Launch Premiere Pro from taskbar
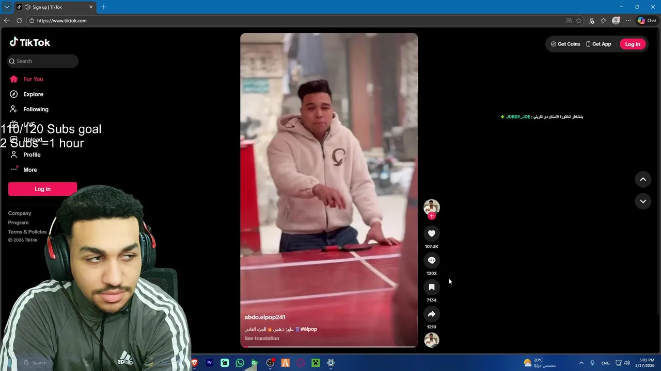 click(x=210, y=363)
